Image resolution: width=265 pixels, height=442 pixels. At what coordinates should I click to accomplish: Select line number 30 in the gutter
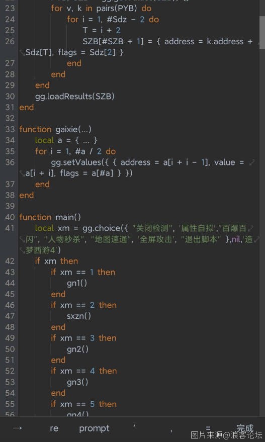pos(10,97)
